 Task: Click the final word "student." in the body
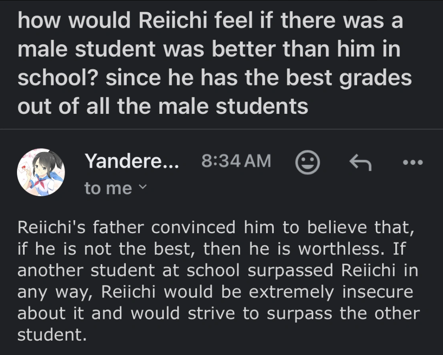52,335
